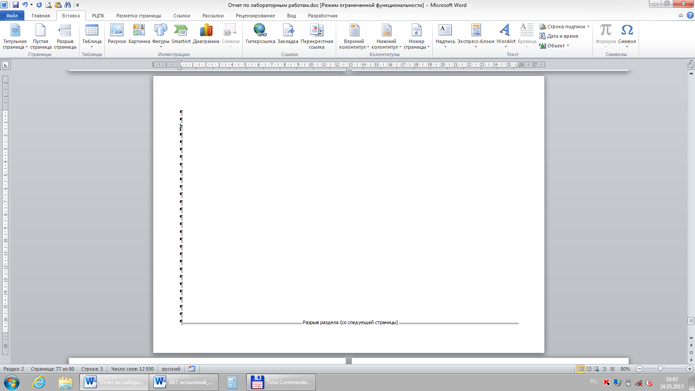Save the document from Quick Access Toolbar
695x391 pixels.
(x=16, y=5)
